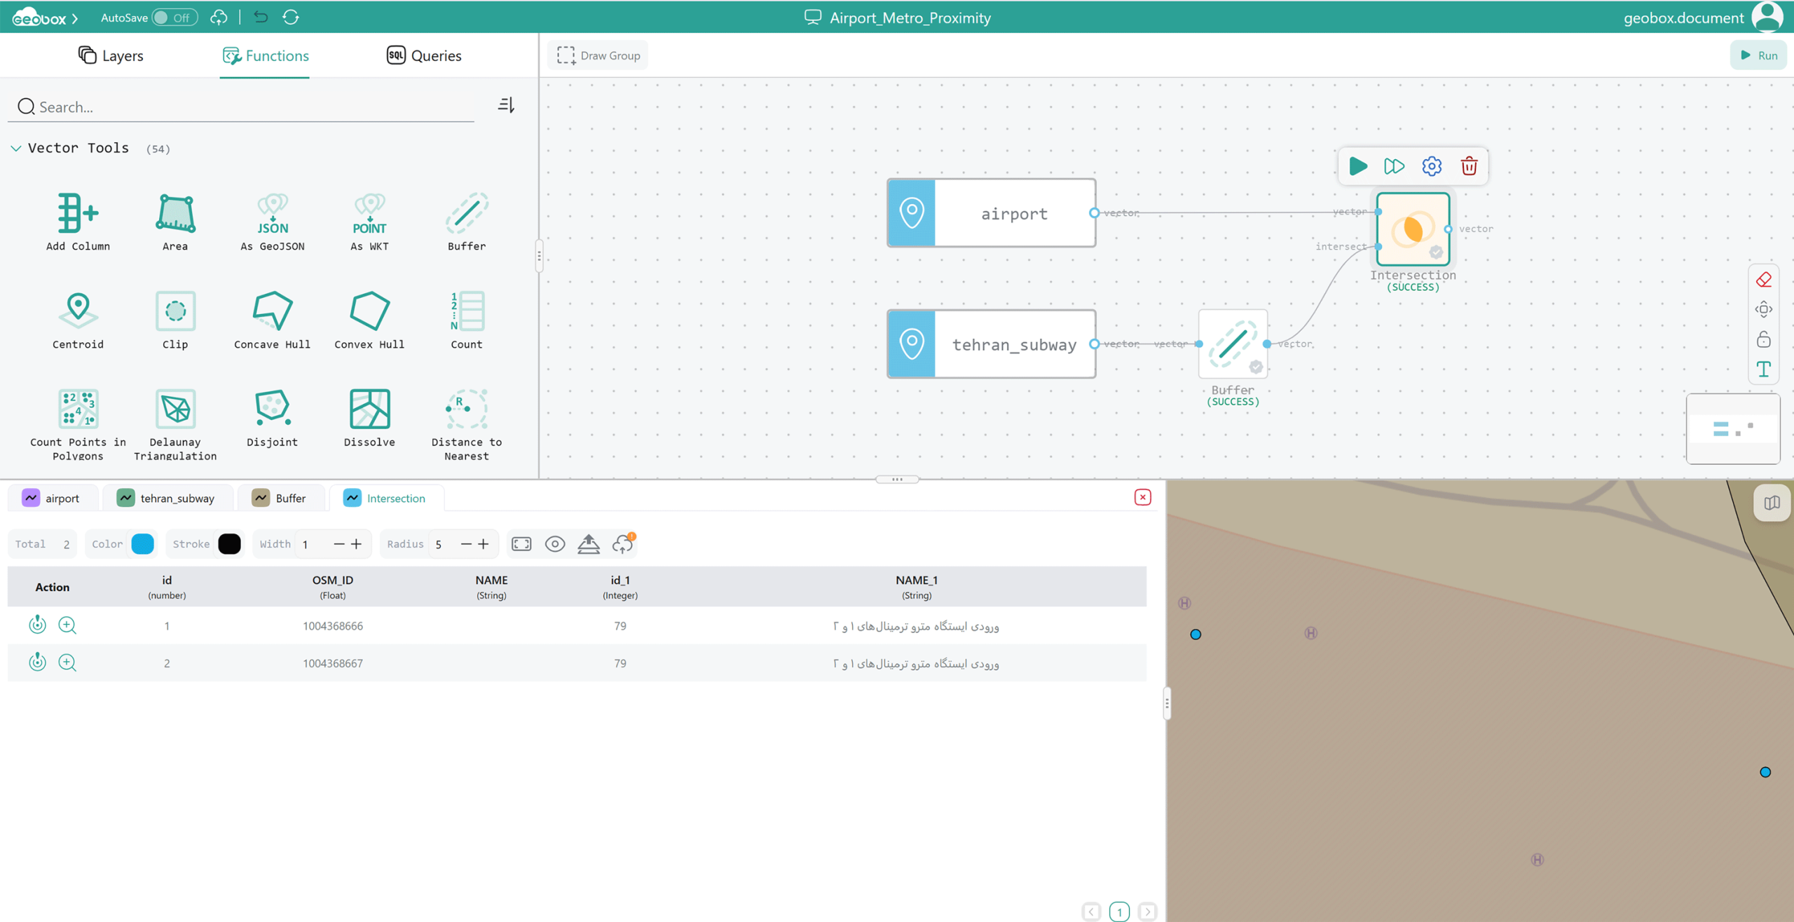The width and height of the screenshot is (1794, 922).
Task: Select the tehran_subway node on canvas
Action: point(991,344)
